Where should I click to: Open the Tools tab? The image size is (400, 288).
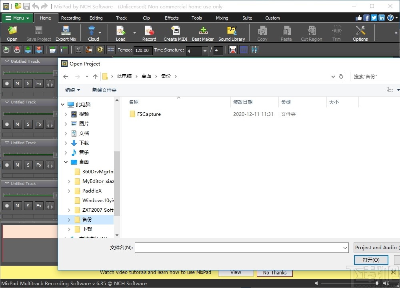(196, 18)
